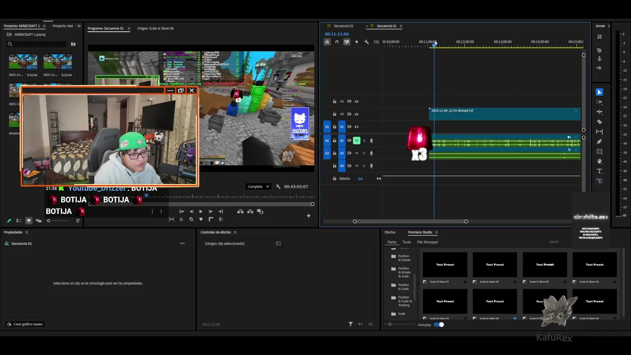Select the Rectangle tool
The width and height of the screenshot is (631, 355).
tap(599, 151)
